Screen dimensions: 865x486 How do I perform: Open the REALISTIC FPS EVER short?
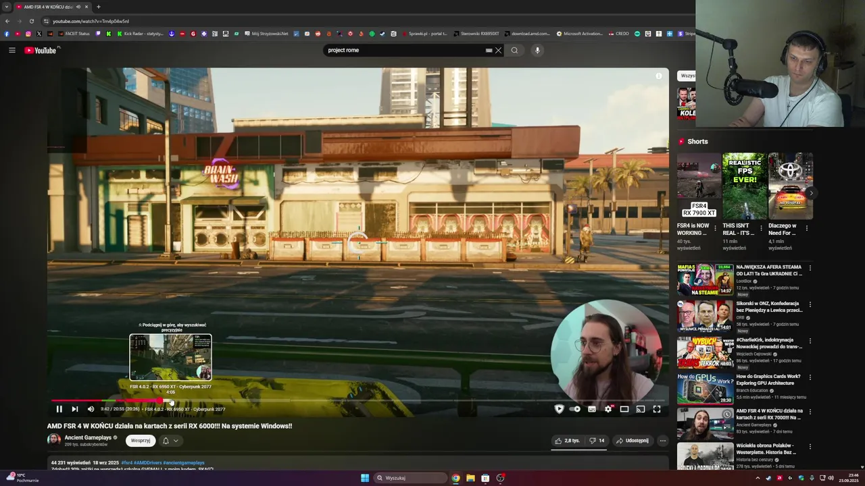745,186
